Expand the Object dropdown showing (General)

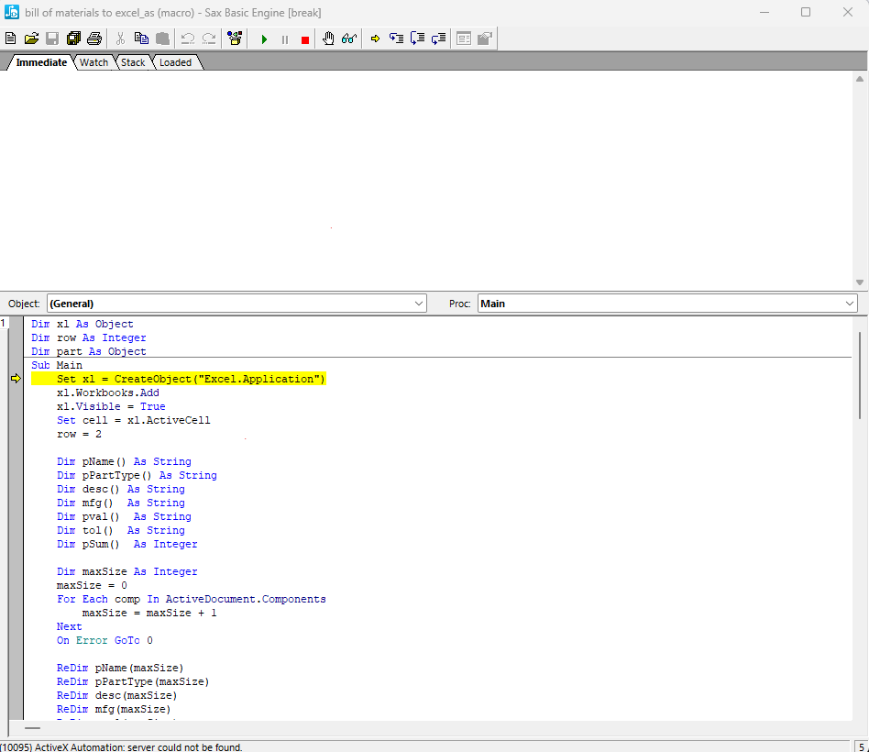point(419,304)
